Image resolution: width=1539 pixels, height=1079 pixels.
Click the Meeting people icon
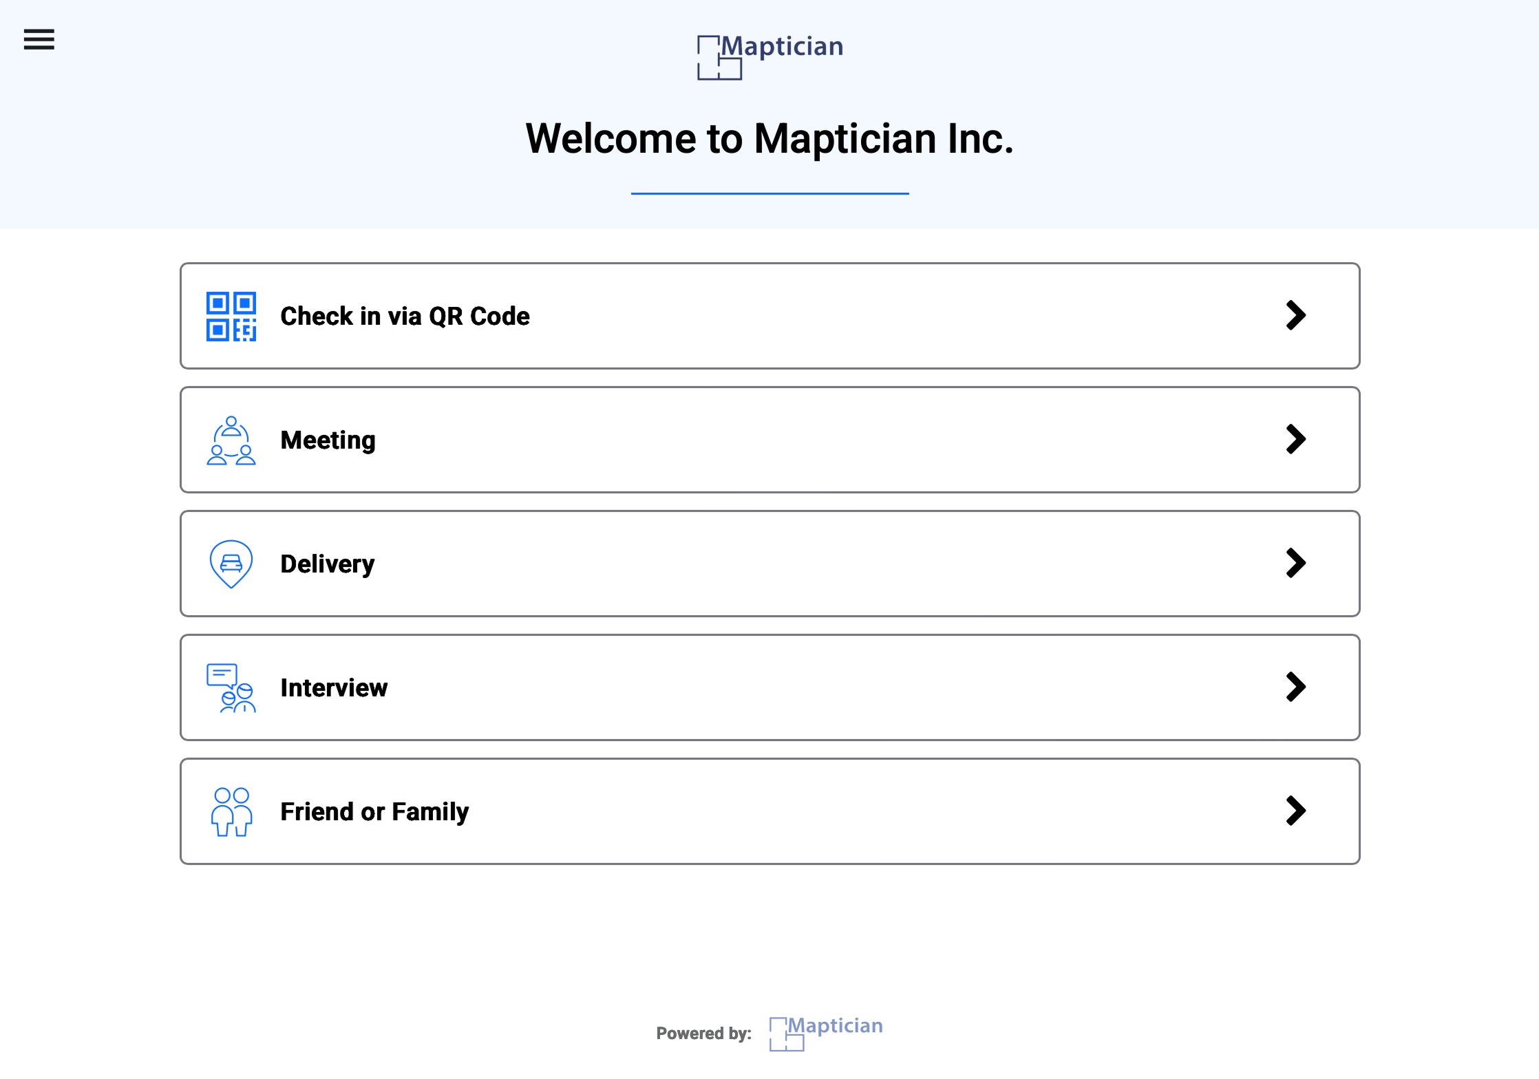pyautogui.click(x=231, y=440)
